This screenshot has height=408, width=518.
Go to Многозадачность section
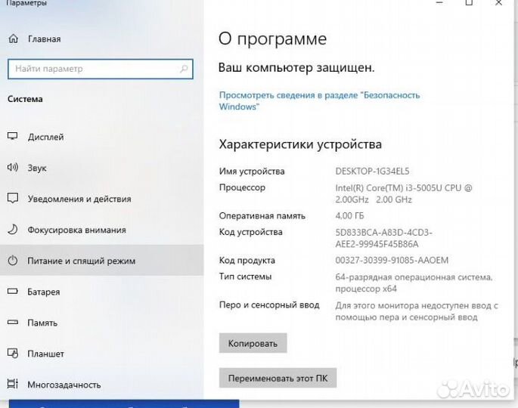(x=64, y=385)
